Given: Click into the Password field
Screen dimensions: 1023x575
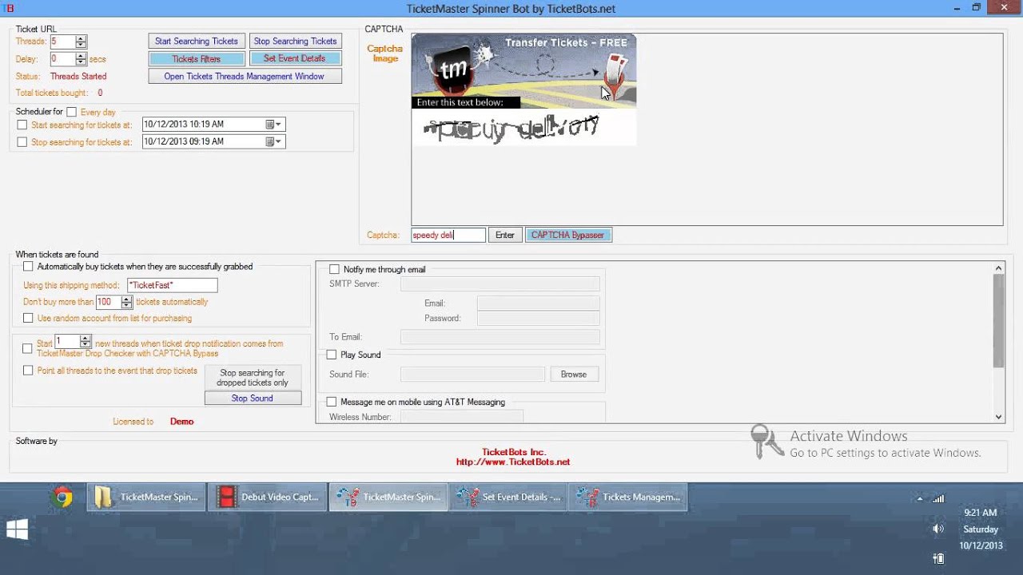Looking at the screenshot, I should point(538,318).
